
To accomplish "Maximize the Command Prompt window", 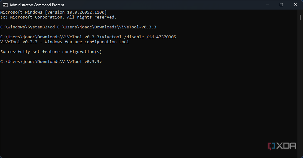I will (x=281, y=5).
